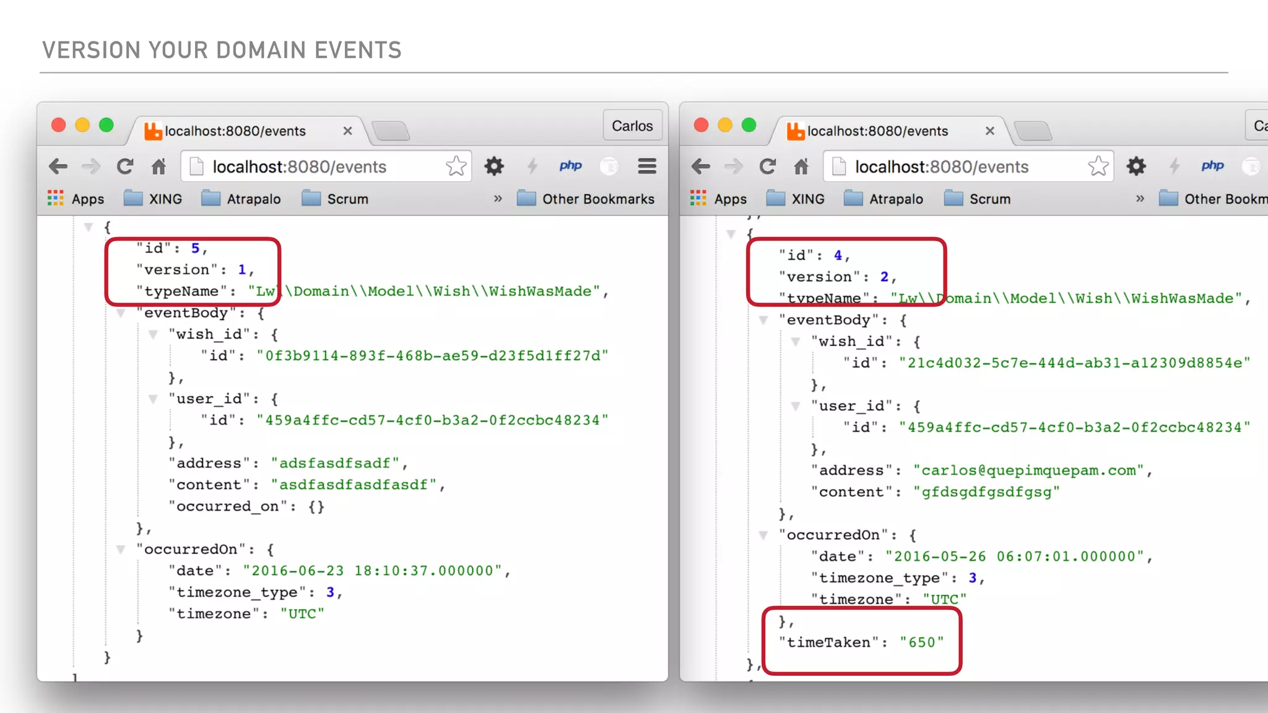Show hidden bookmarks chevron in right window
The image size is (1268, 713).
pos(1140,199)
